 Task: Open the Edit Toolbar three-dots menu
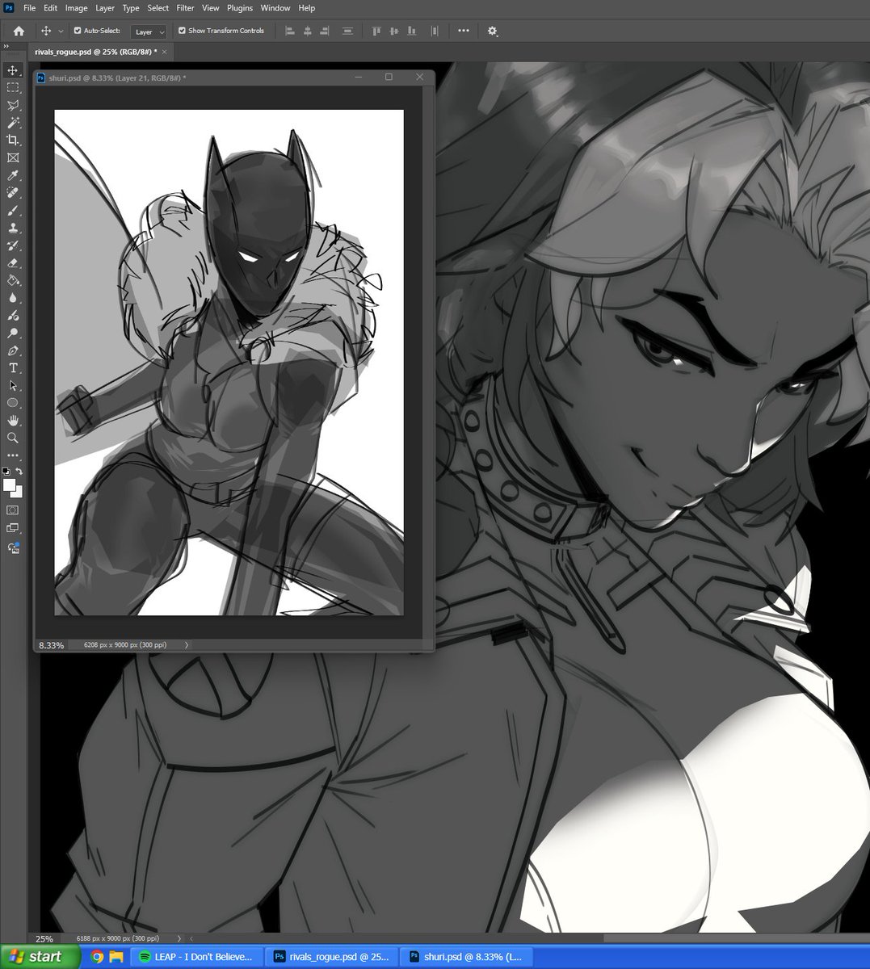(13, 455)
